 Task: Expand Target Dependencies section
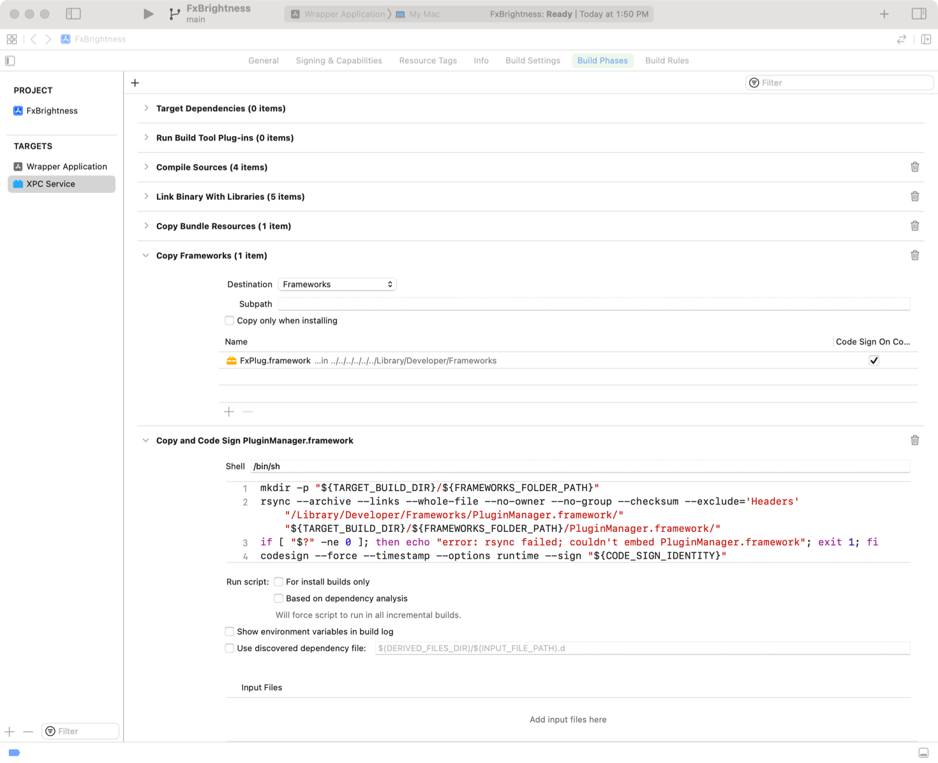coord(146,109)
